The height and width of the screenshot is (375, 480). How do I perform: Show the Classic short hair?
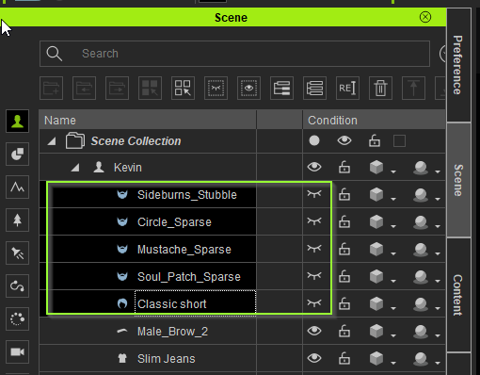coord(314,303)
